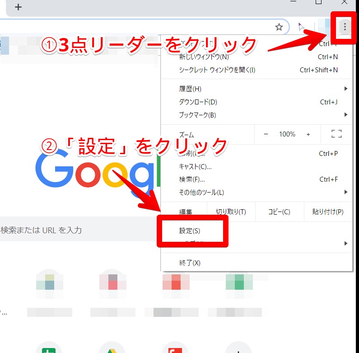Zoom out using the minus button
Screen dimensions: 359x353
[x=266, y=134]
